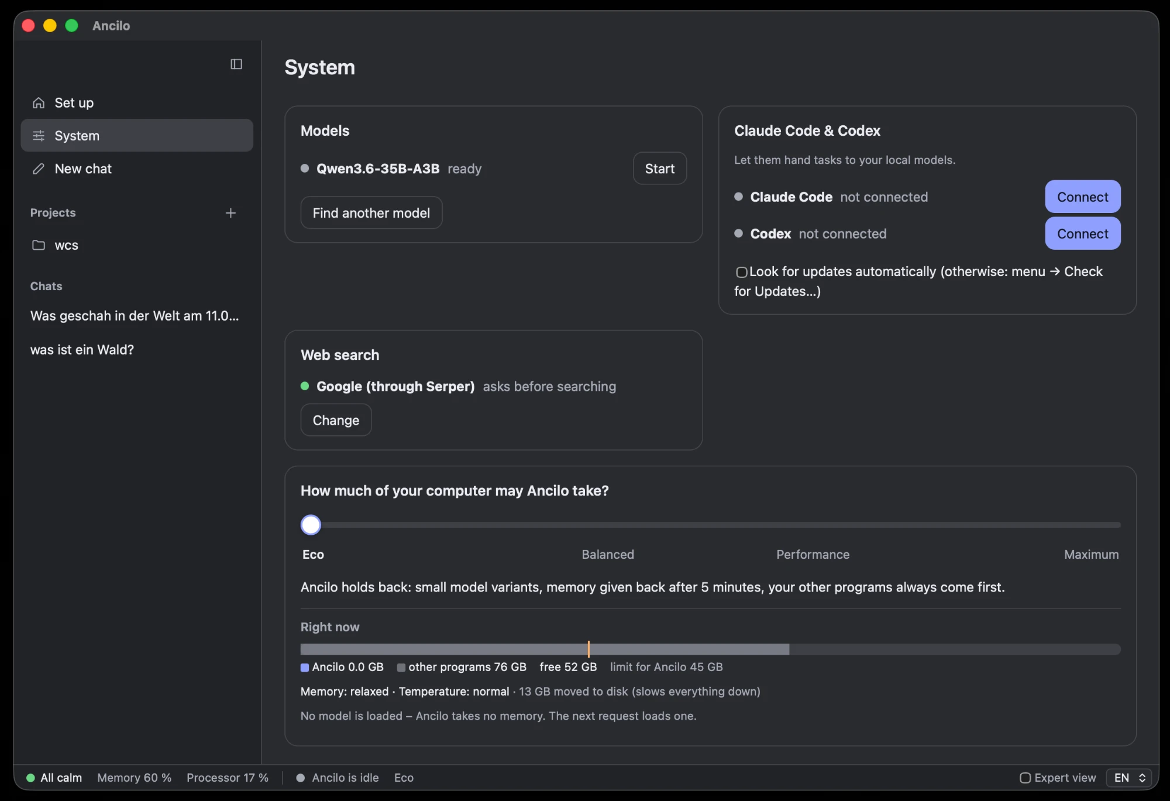
Task: Enable automatic update checks checkbox
Action: pos(741,272)
